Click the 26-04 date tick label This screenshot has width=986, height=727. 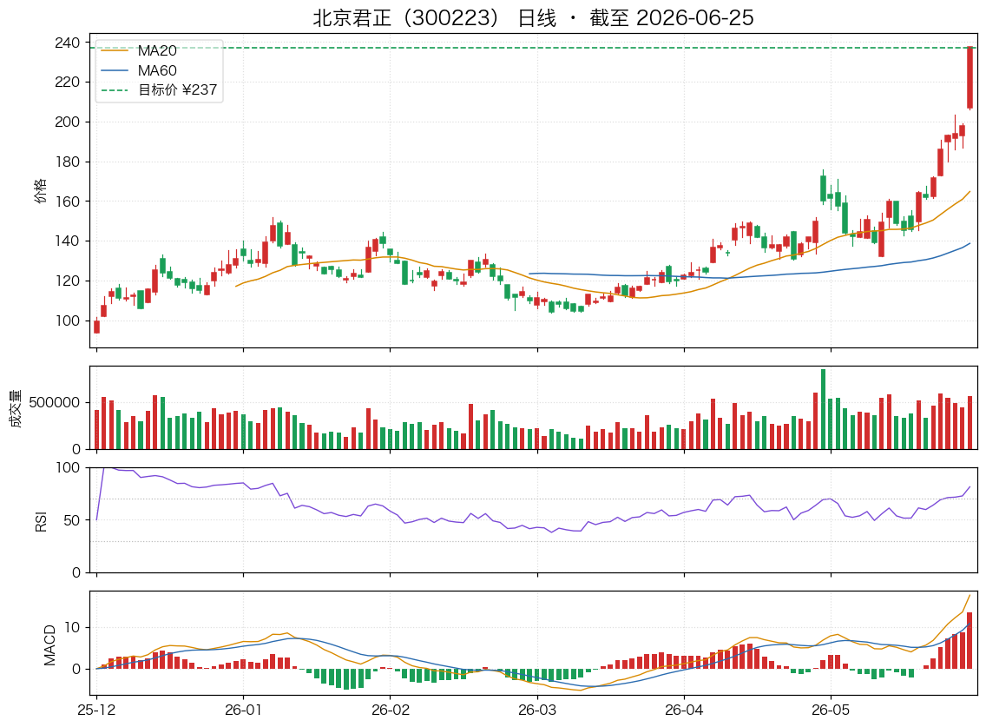coord(684,710)
